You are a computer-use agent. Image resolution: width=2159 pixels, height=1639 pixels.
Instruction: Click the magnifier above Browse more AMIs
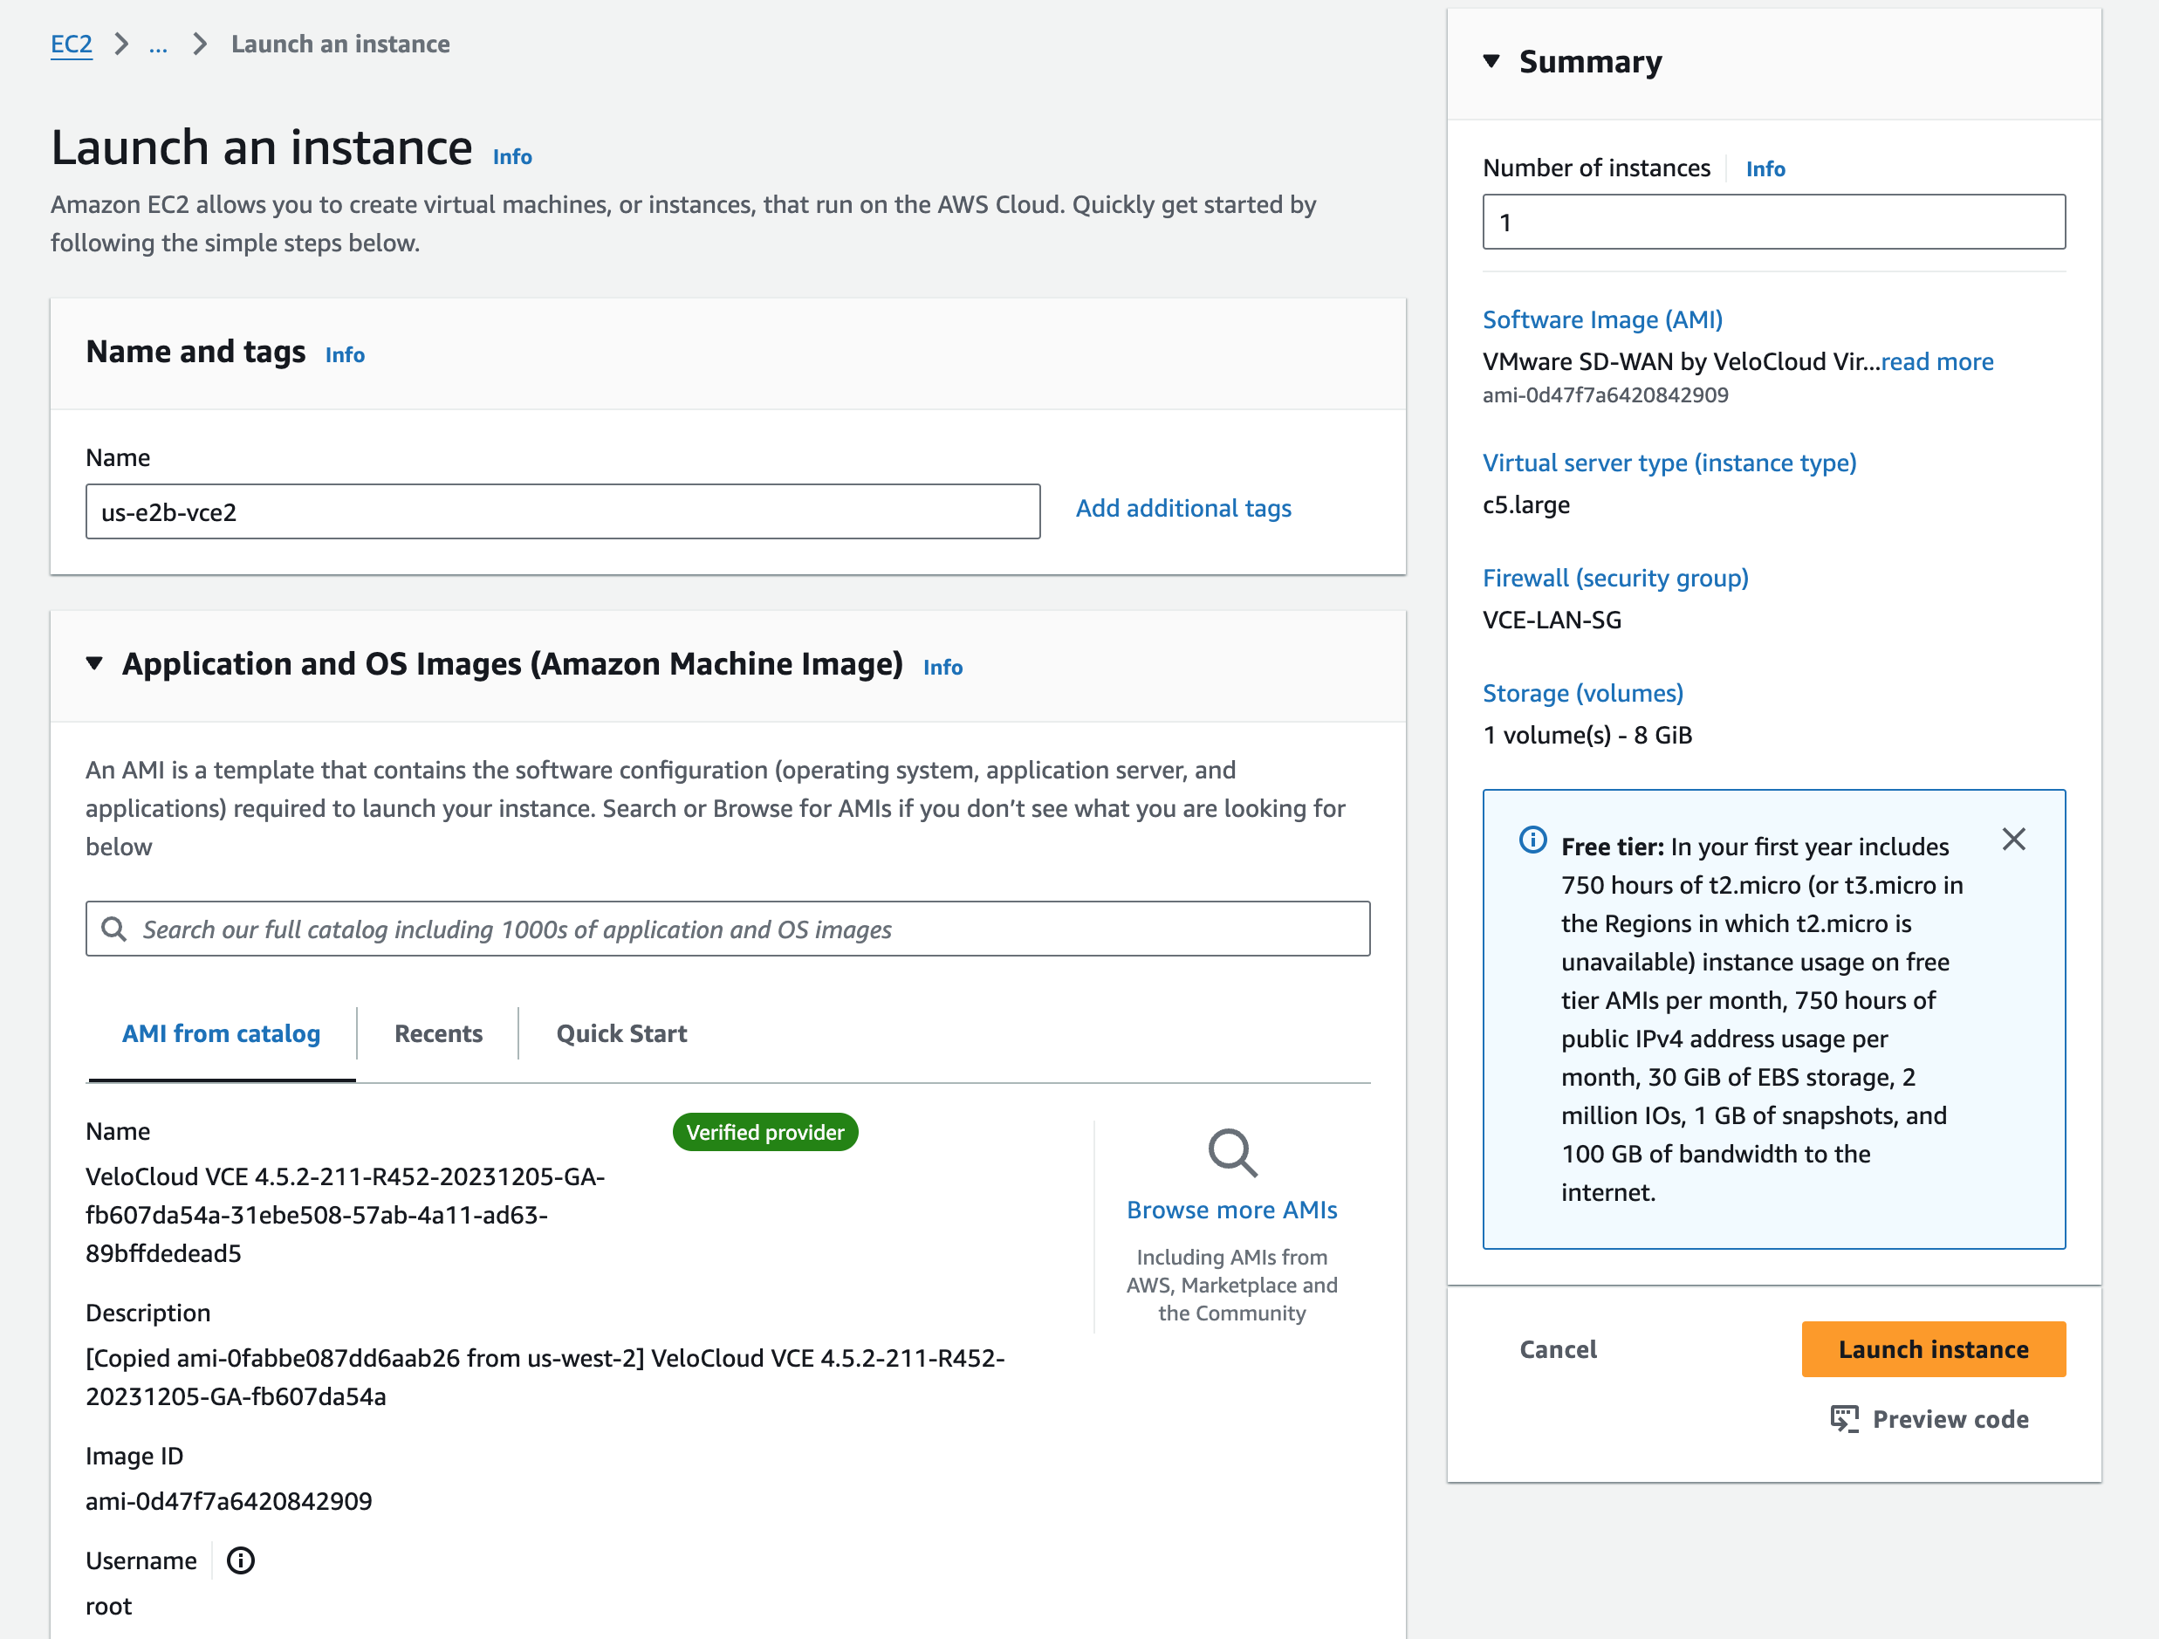[x=1231, y=1153]
